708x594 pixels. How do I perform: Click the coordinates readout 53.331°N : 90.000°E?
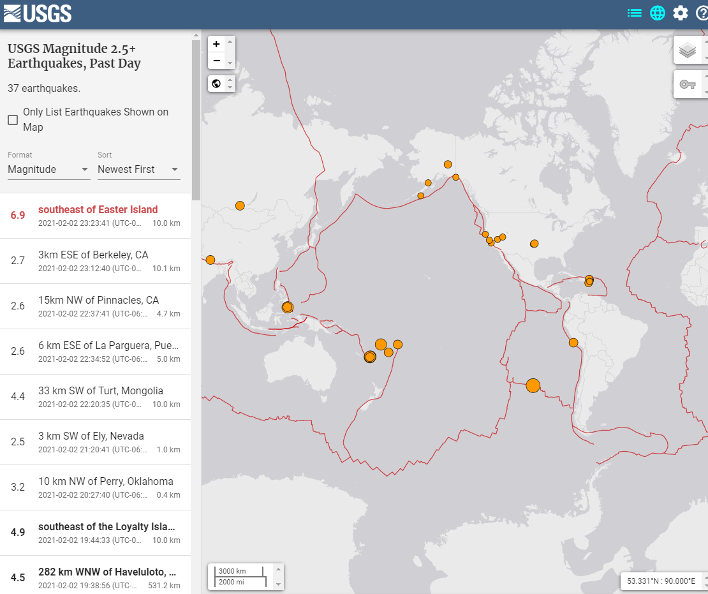(x=661, y=581)
